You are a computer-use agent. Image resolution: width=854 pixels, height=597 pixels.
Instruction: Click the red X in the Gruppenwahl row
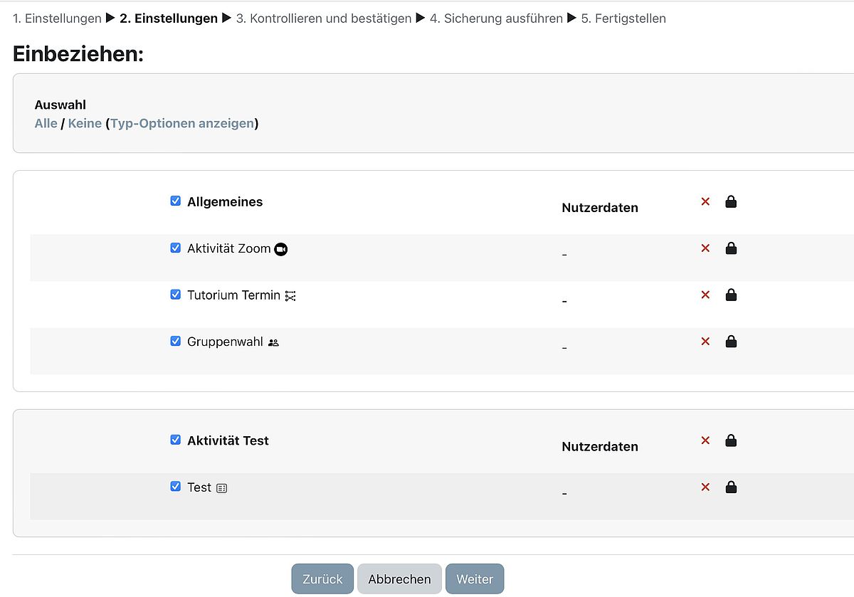pos(705,342)
